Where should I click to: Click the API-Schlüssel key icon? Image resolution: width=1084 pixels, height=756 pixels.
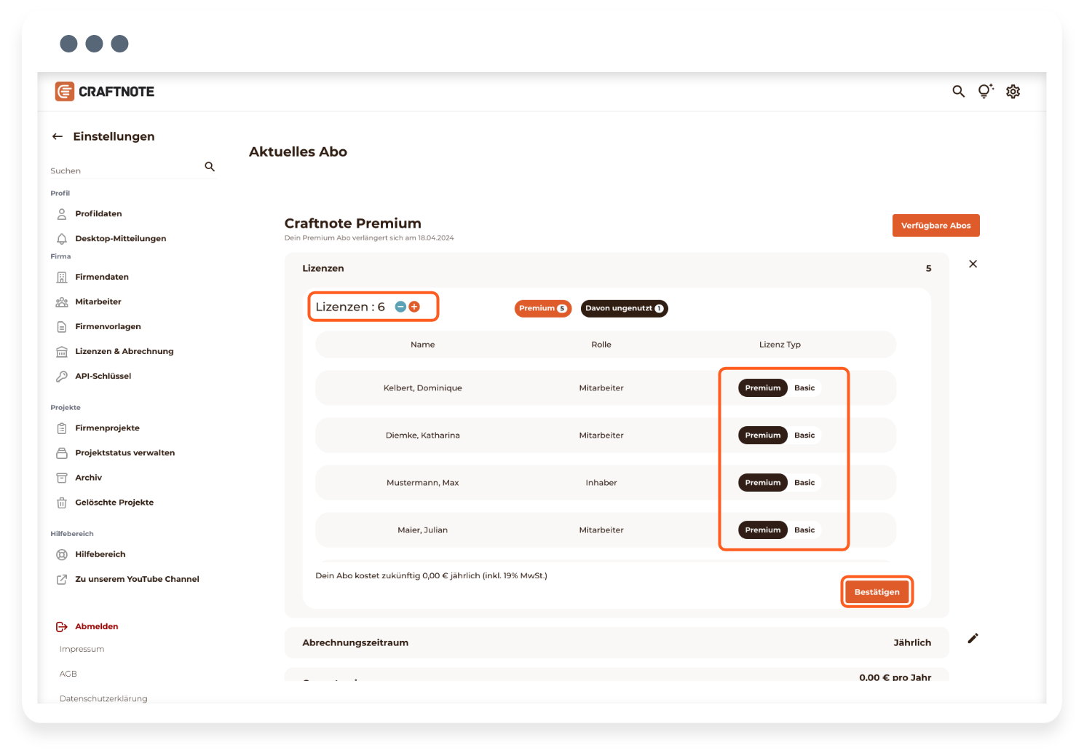pyautogui.click(x=62, y=376)
